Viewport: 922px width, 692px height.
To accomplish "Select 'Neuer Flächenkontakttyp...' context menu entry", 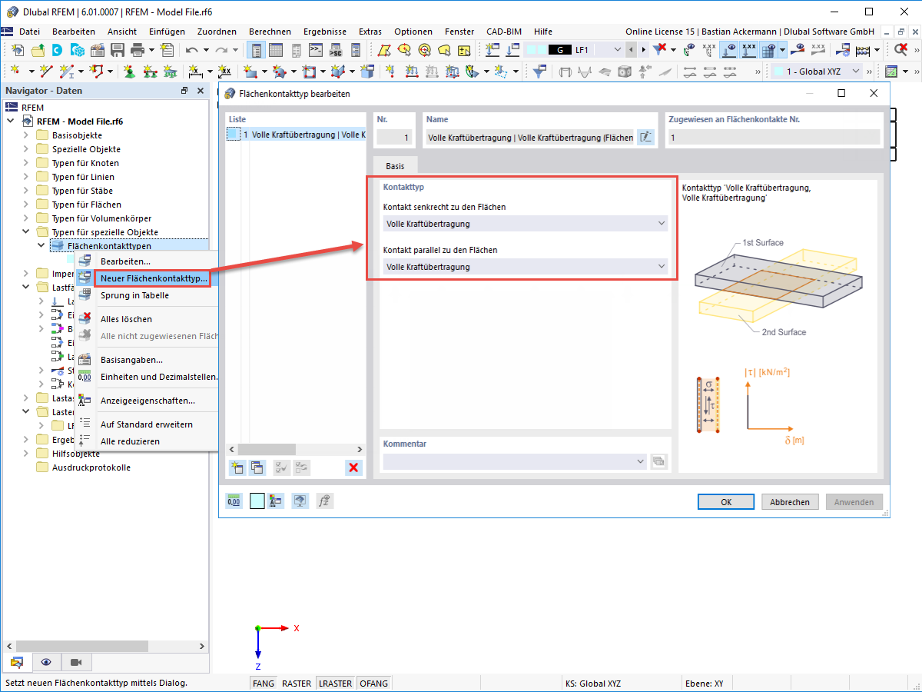I will pyautogui.click(x=154, y=278).
